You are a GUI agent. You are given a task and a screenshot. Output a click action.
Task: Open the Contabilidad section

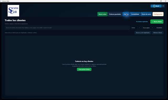[135, 14]
